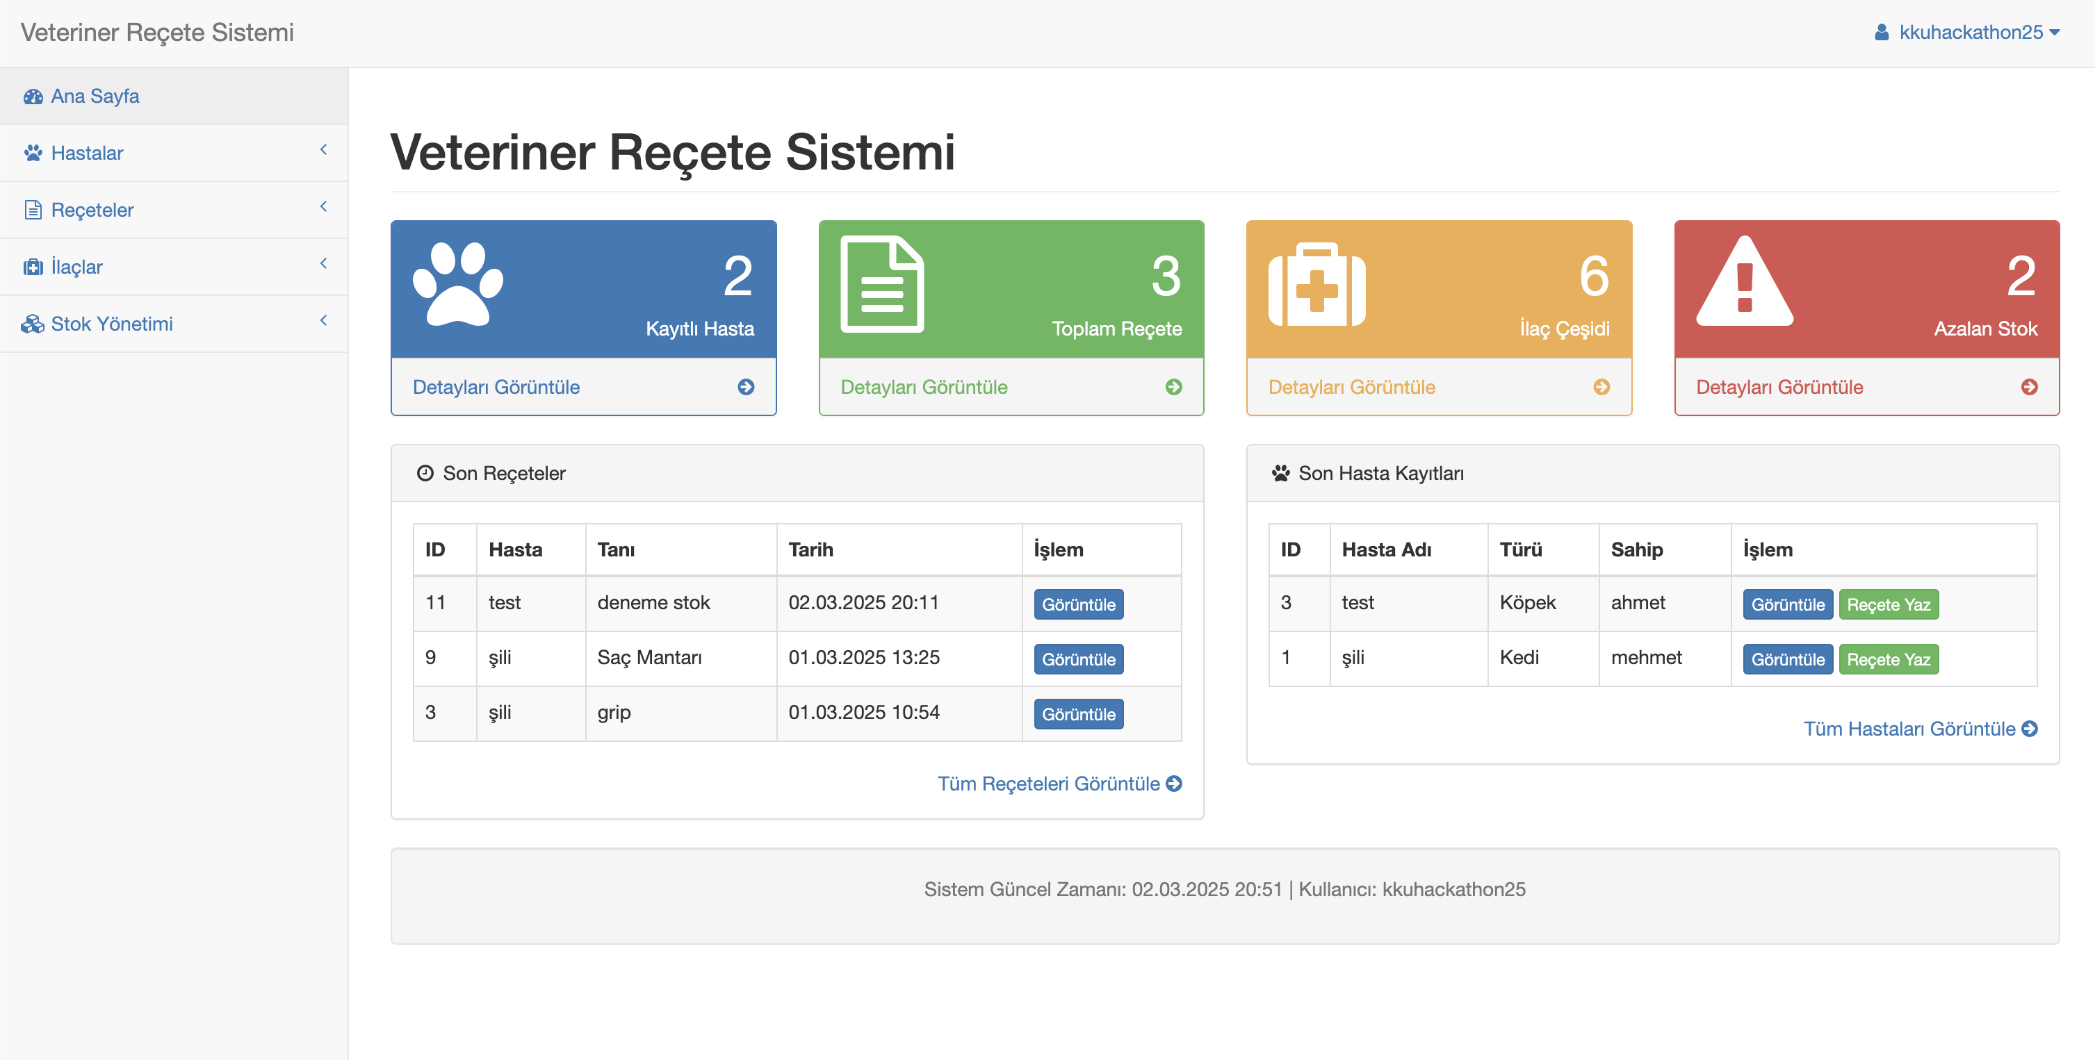Click the arrow icon in red Detayları Görüntüle footer

coord(2029,387)
